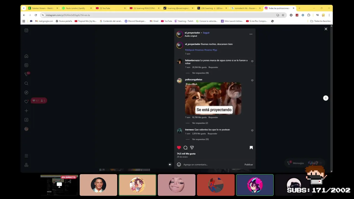Screen dimensions: 354x199
Task: Open the #fyp hashtag
Action: point(215,50)
